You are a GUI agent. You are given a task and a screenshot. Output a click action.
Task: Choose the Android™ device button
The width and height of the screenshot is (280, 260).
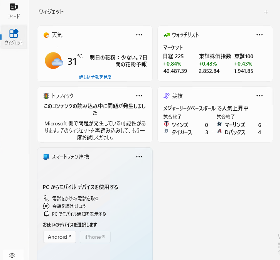point(59,237)
